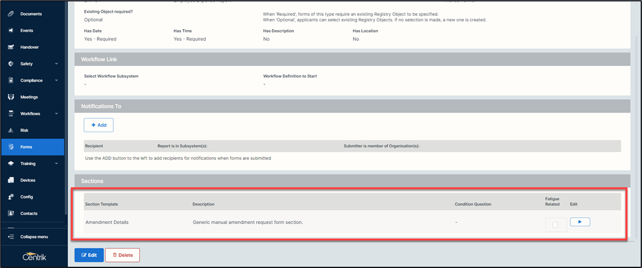
Task: Click the Description column header in Sections
Action: tap(203, 204)
